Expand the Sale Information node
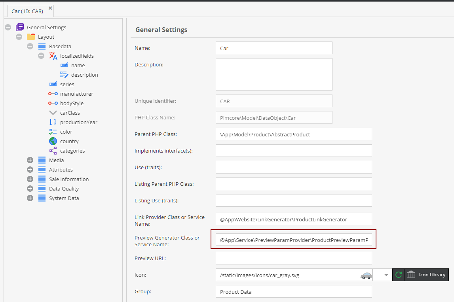Screen dimensions: 454x302 (30, 179)
